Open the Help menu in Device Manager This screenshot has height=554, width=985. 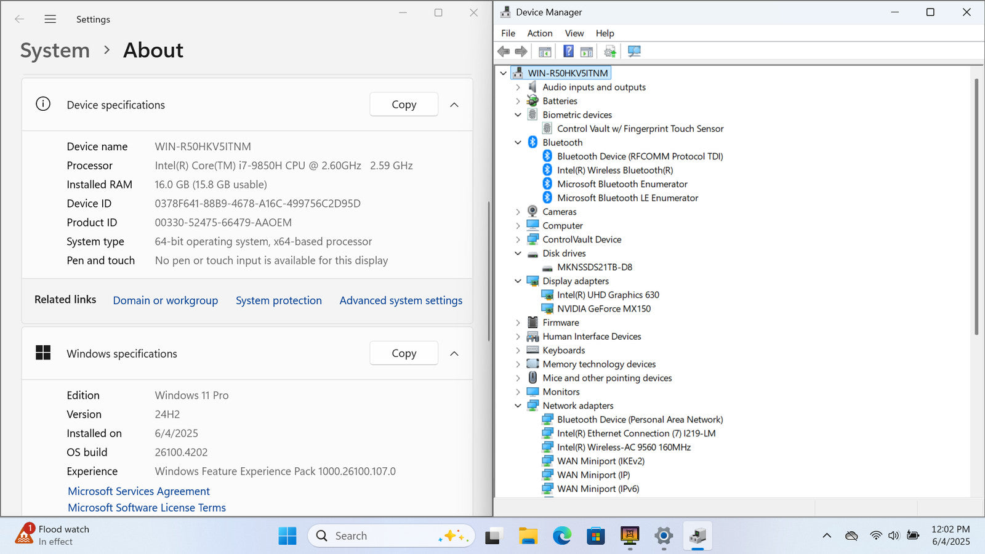pyautogui.click(x=605, y=33)
